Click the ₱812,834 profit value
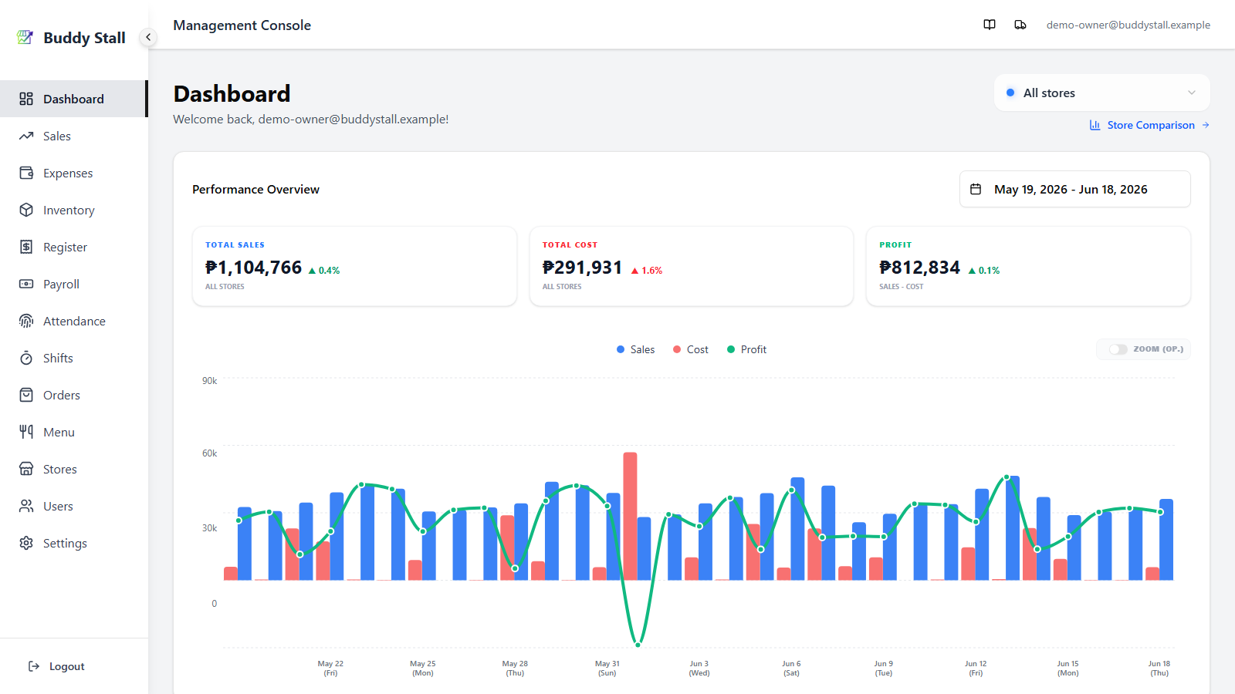 (x=919, y=268)
